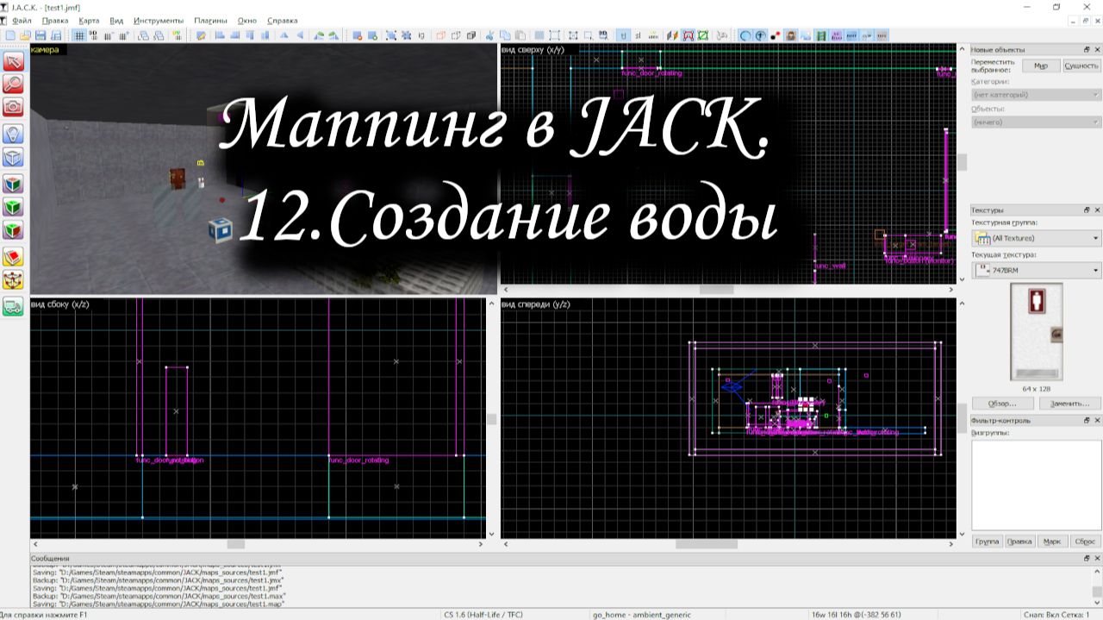Select the Block creation cube tool
The width and height of the screenshot is (1103, 620).
pos(13,159)
